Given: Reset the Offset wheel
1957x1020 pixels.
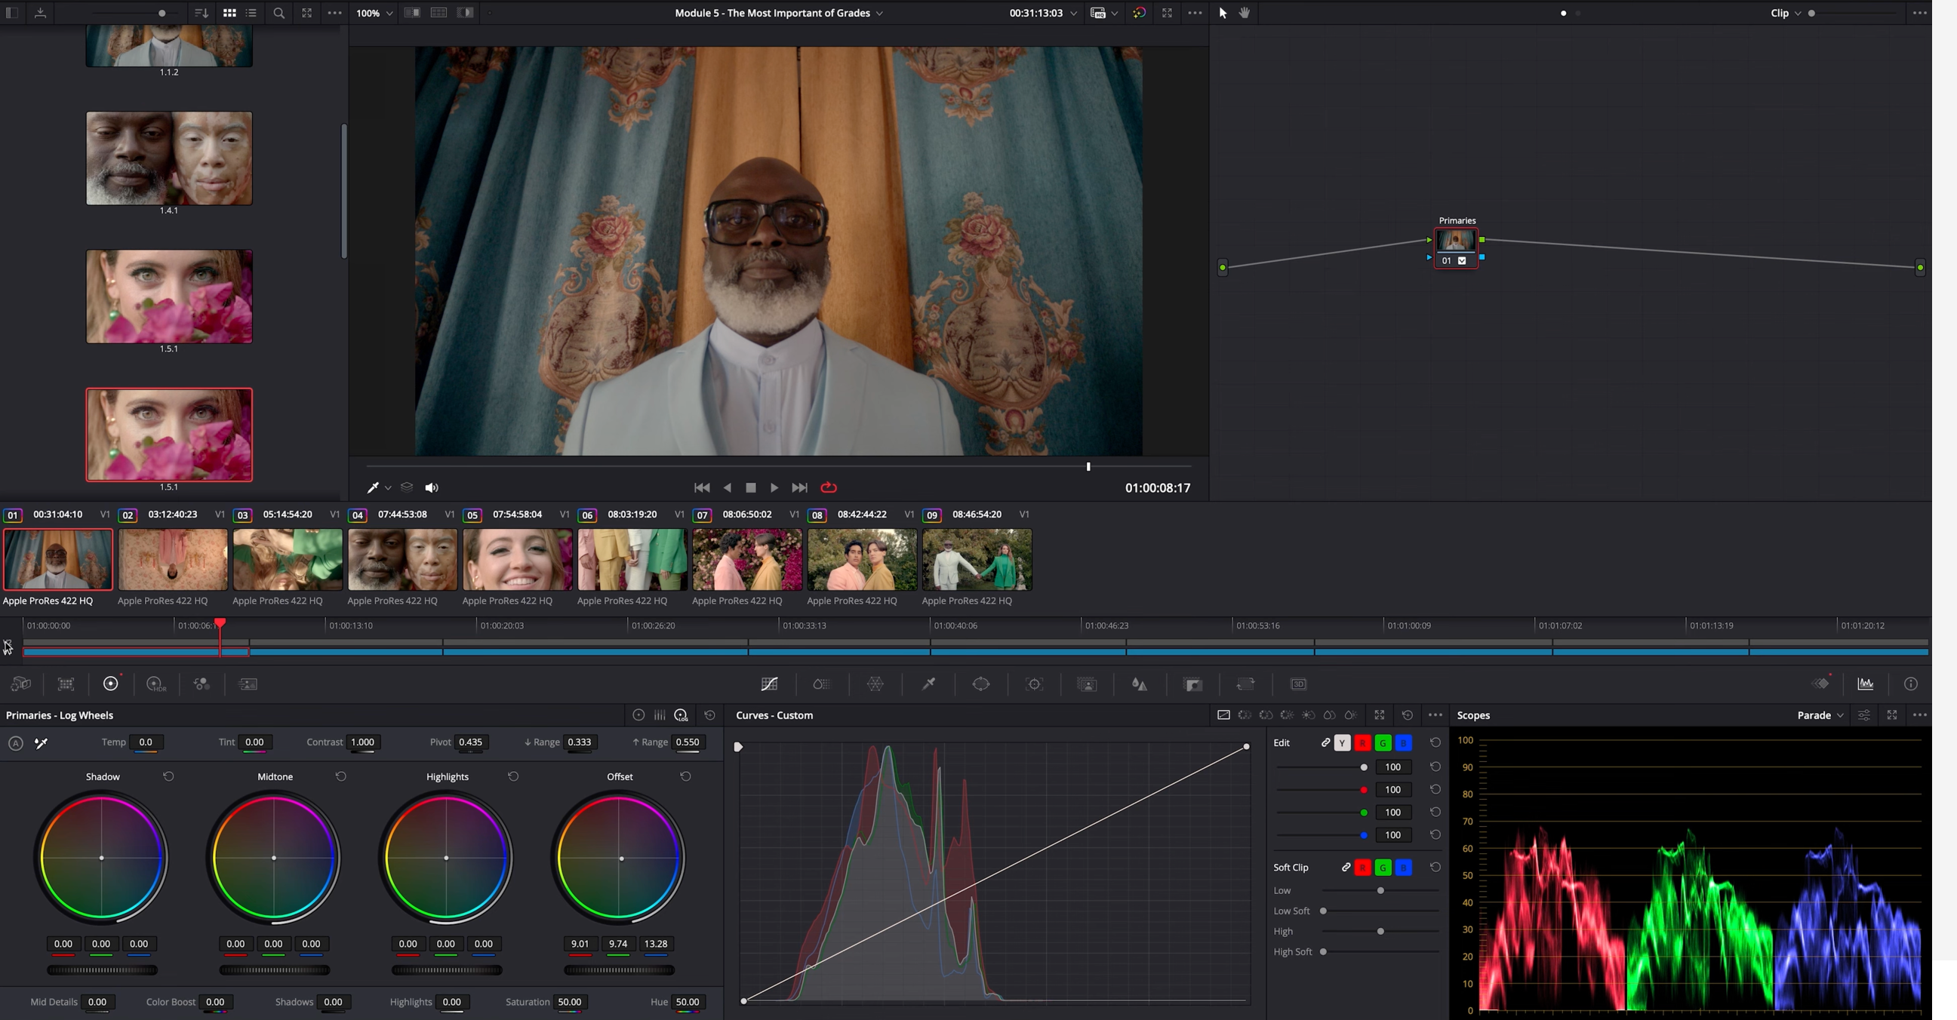Looking at the screenshot, I should click(685, 776).
